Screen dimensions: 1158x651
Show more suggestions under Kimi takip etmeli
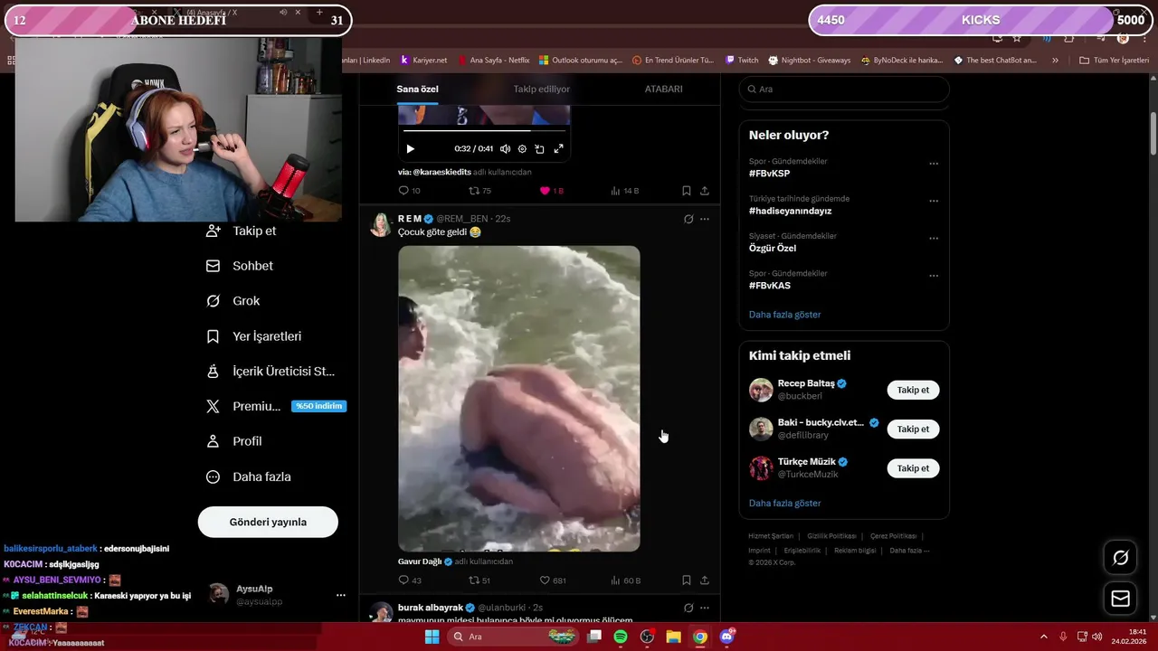point(784,503)
